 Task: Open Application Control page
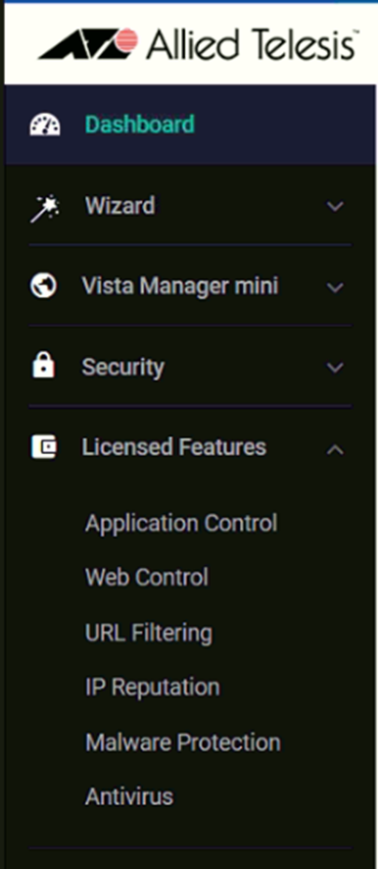[181, 523]
